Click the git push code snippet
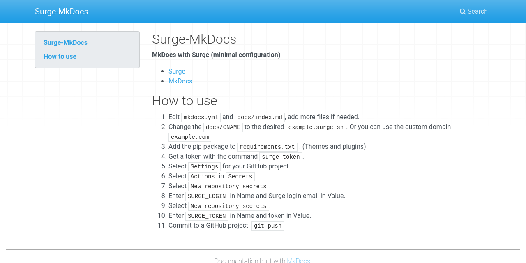The width and height of the screenshot is (526, 263). coord(267,225)
